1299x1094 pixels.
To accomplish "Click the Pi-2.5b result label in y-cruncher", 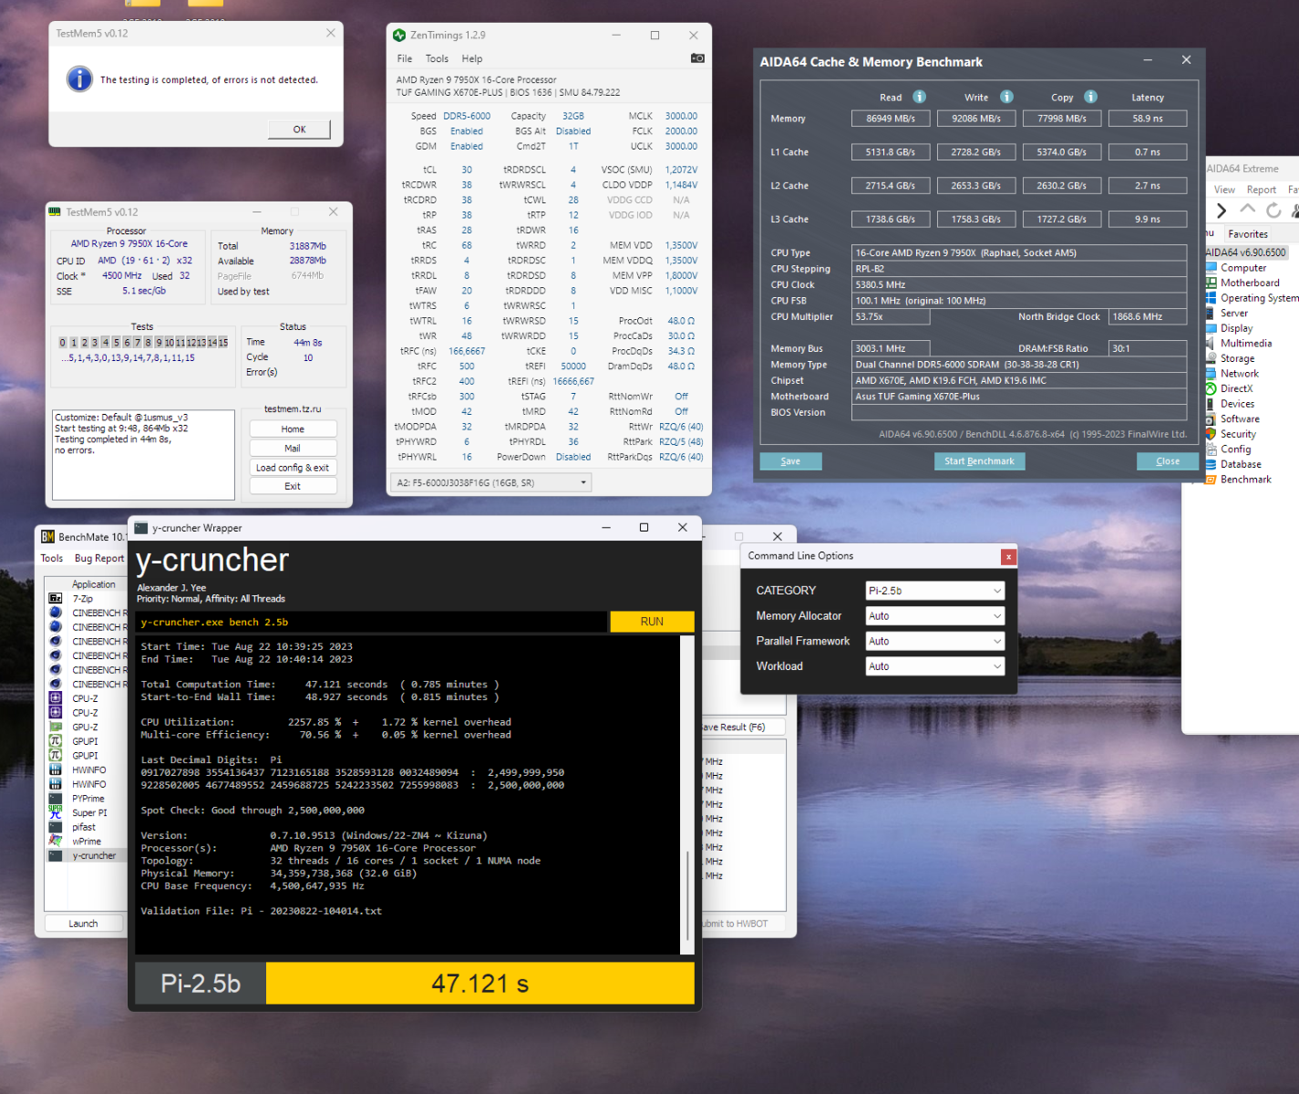I will tap(201, 984).
